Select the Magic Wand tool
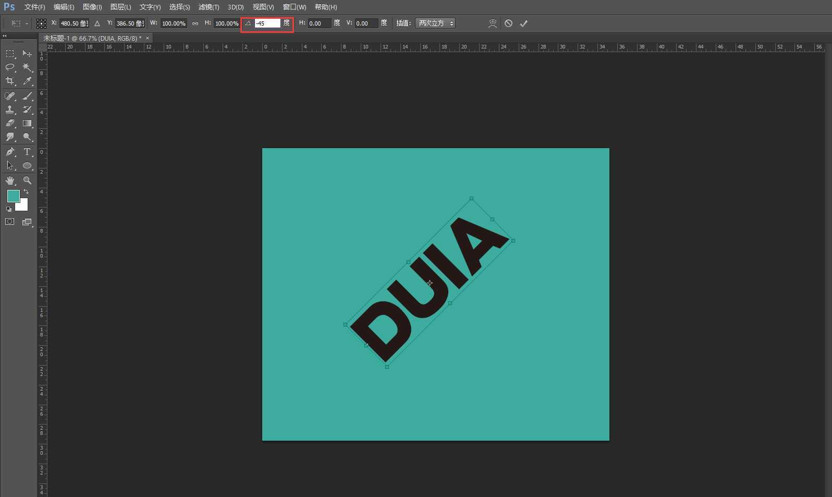 [x=27, y=67]
